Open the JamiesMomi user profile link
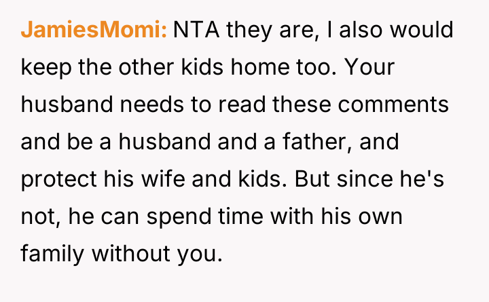The image size is (489, 302). (x=94, y=31)
